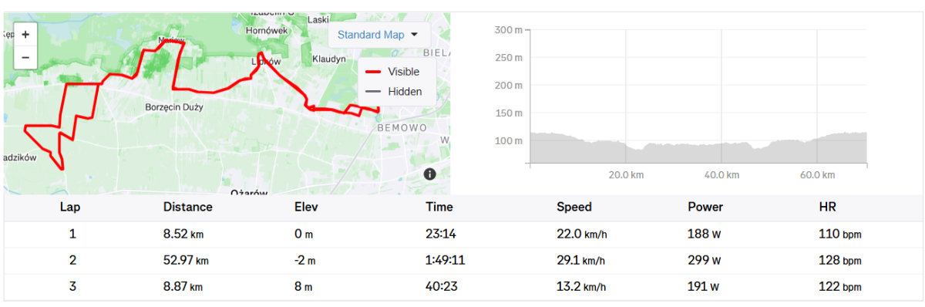Click the HR column header
The width and height of the screenshot is (925, 307).
(x=827, y=207)
